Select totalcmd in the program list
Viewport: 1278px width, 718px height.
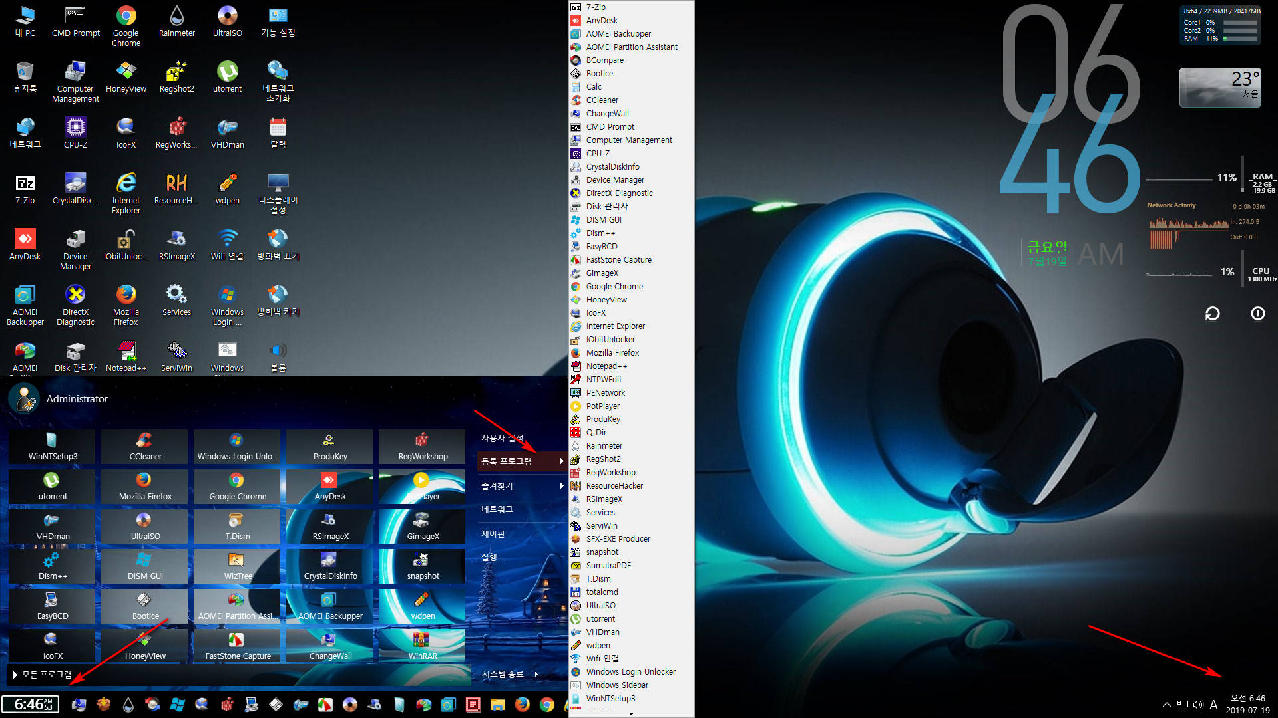coord(631,592)
